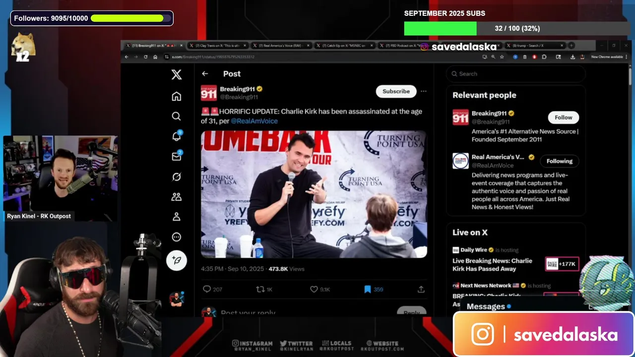This screenshot has width=635, height=357.
Task: Like the post with 9.1K heart
Action: click(319, 289)
